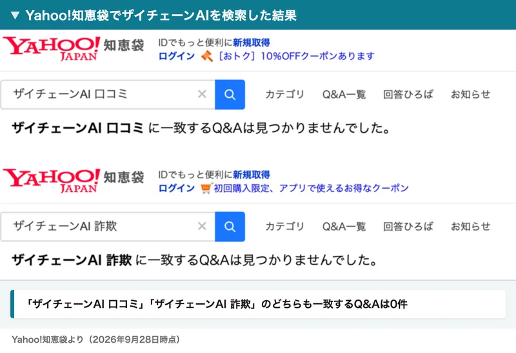Click the ザイチェーンAI 口コミ no-results message

click(x=201, y=128)
